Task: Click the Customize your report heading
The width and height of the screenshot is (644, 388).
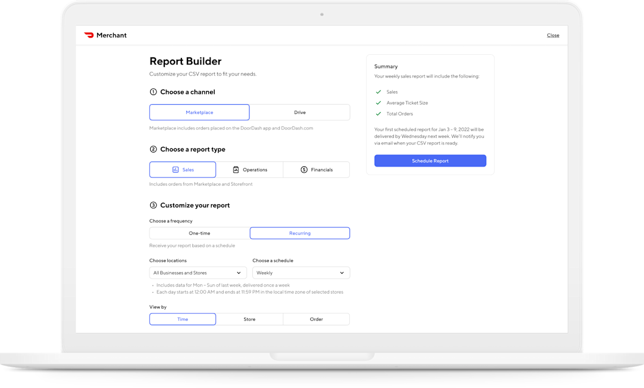Action: click(x=195, y=205)
